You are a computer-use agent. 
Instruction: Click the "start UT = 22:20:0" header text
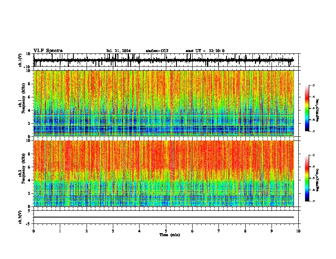[x=205, y=51]
